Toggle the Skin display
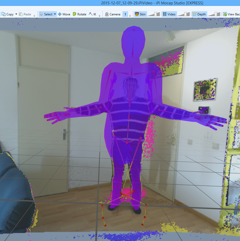This screenshot has width=240, height=241. [x=140, y=14]
